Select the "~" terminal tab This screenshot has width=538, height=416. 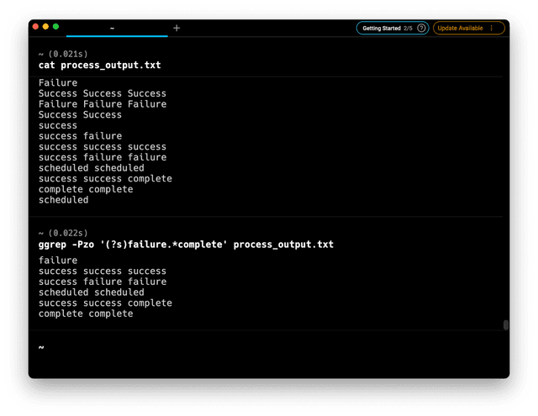(x=113, y=28)
